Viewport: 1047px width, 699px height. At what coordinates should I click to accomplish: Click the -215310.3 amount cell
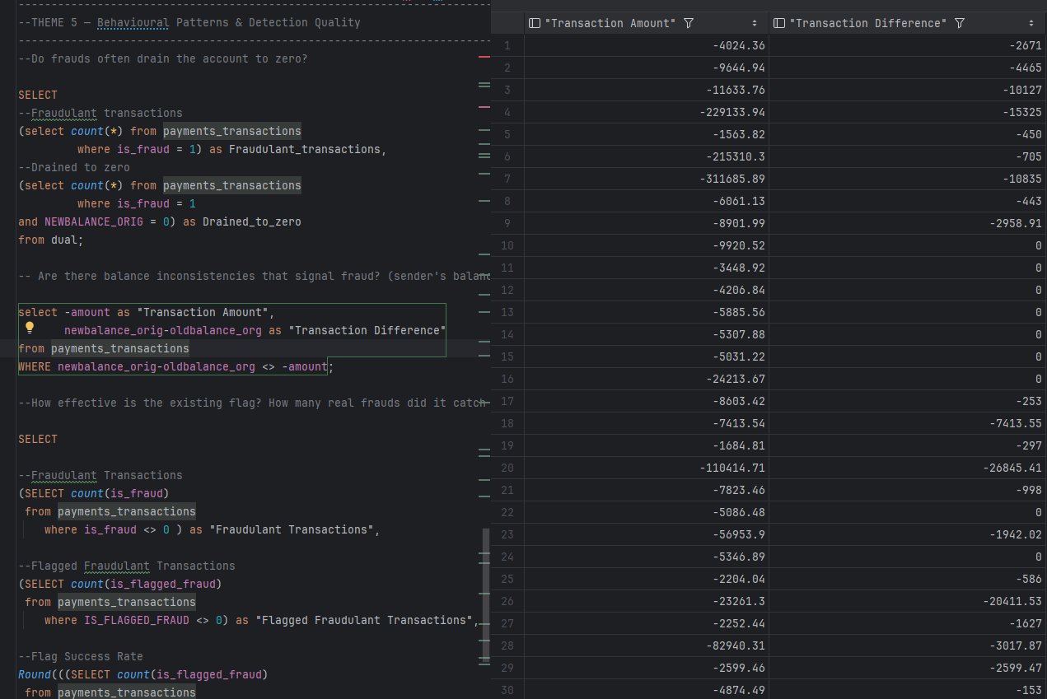tap(646, 156)
